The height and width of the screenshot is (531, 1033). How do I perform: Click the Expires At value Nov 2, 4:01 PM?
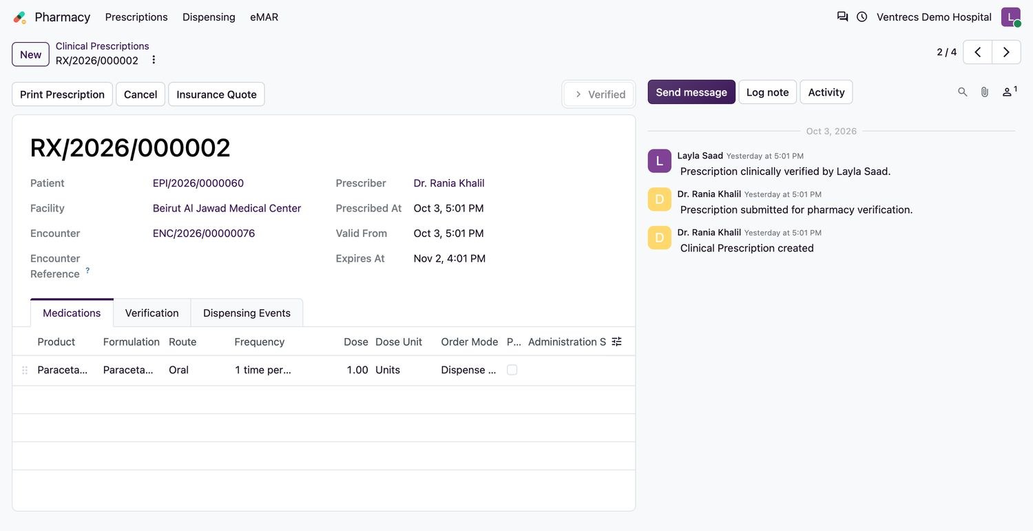[x=450, y=258]
